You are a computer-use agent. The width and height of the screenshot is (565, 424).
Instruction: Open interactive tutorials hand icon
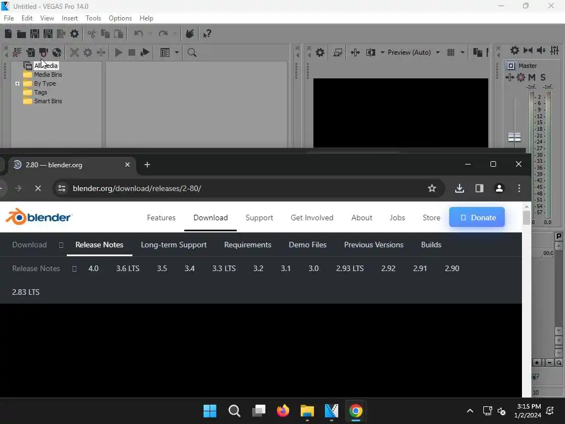(x=190, y=34)
